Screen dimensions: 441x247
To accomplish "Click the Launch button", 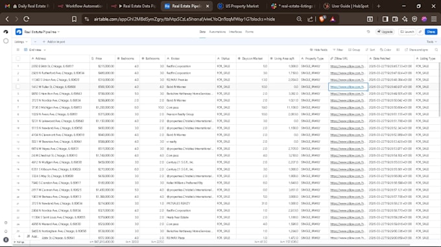I will click(x=407, y=32).
